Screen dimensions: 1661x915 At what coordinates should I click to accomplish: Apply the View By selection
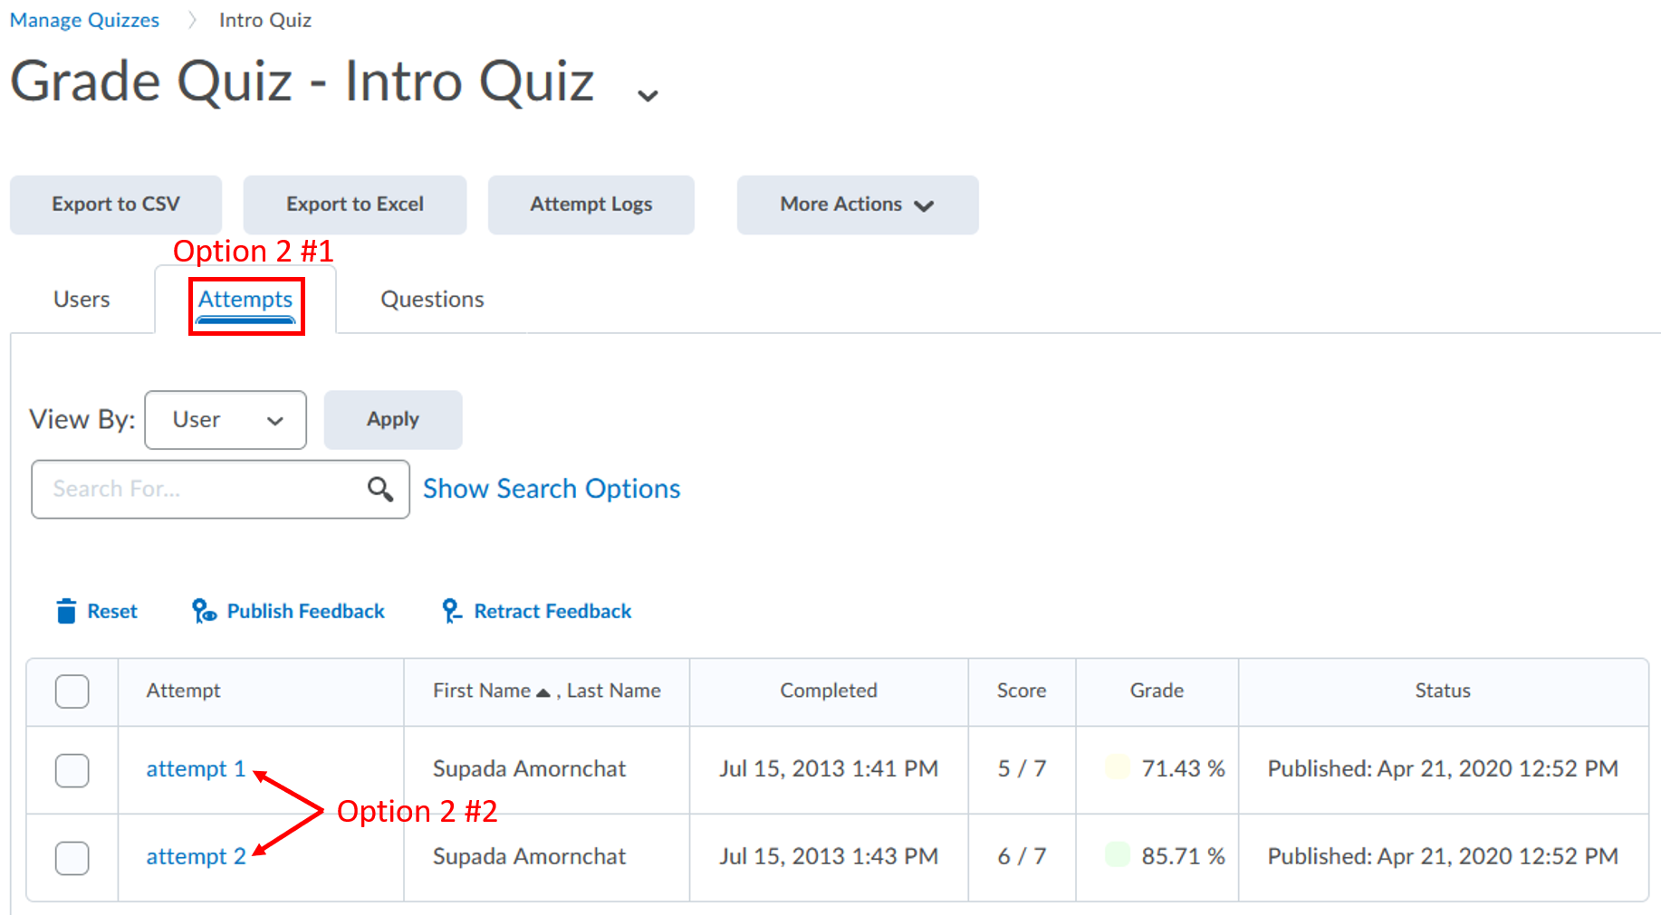point(392,419)
